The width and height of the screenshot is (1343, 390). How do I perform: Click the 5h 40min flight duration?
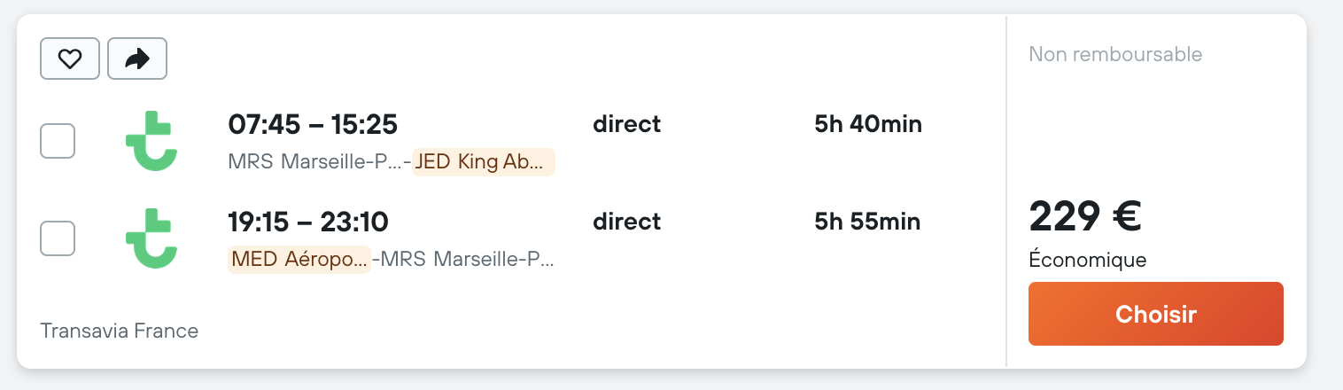click(868, 124)
